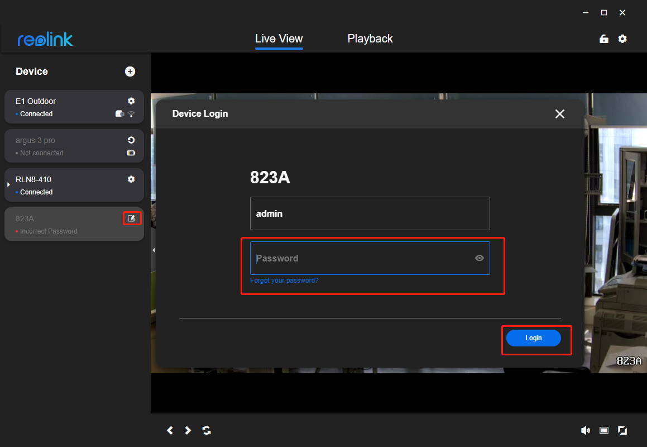Add a new device with plus icon

point(130,72)
